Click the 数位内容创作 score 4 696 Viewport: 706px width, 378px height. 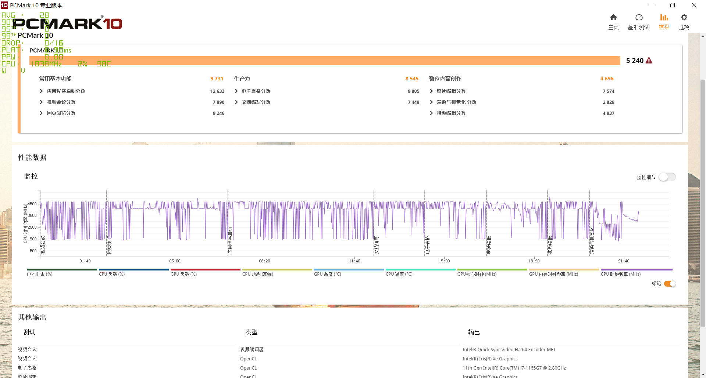click(x=607, y=79)
